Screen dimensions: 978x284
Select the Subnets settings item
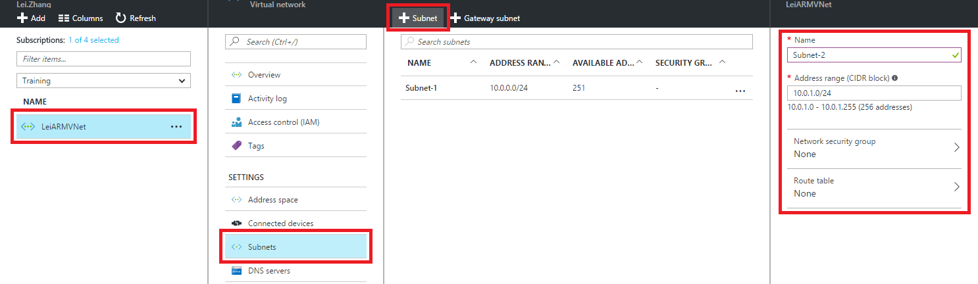(296, 247)
